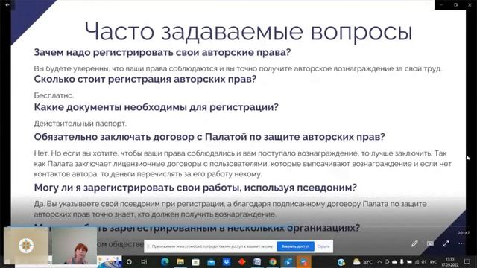477x268 pixels.
Task: Click question Обязательно заключать договор с Палатой
Action: (209, 137)
